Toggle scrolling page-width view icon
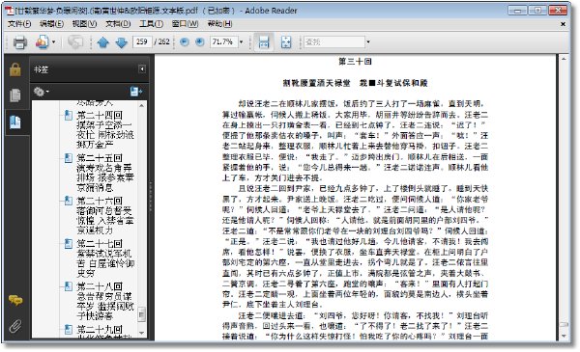 coord(264,41)
